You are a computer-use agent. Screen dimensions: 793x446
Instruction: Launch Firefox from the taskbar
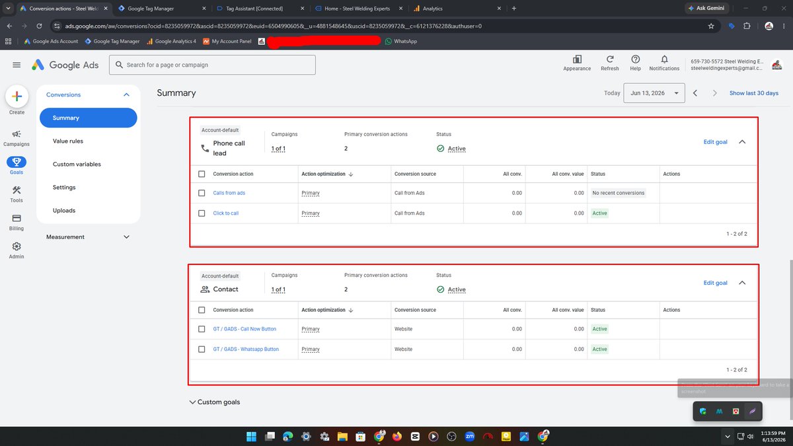pos(397,436)
